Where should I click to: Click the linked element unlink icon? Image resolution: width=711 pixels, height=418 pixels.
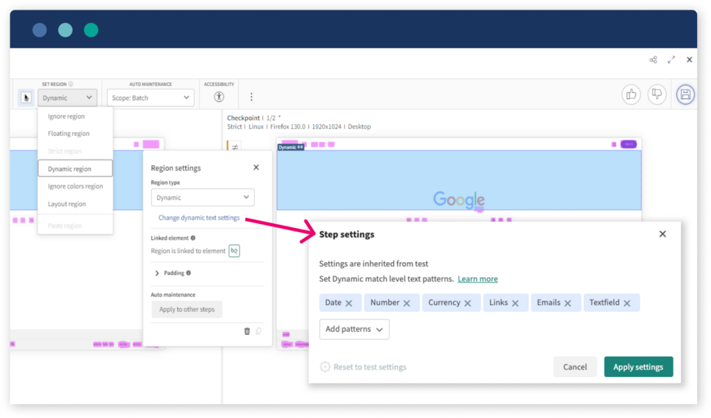click(235, 251)
